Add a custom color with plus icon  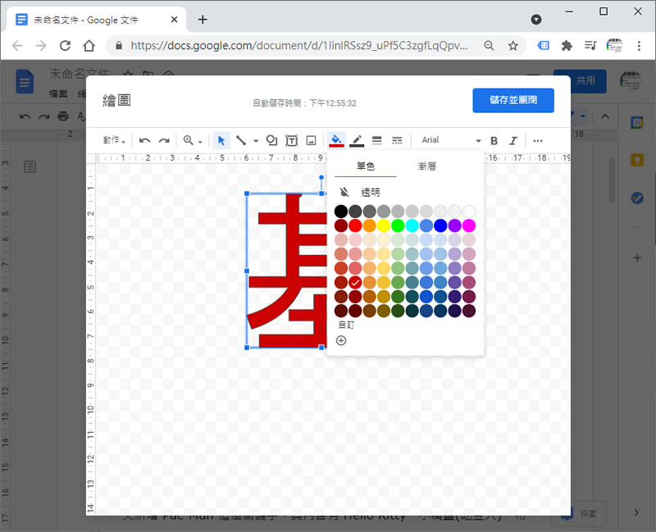coord(341,340)
